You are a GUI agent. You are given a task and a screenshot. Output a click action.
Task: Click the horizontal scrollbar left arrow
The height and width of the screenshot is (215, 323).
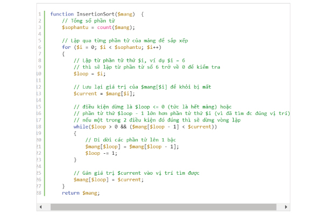pos(39,206)
